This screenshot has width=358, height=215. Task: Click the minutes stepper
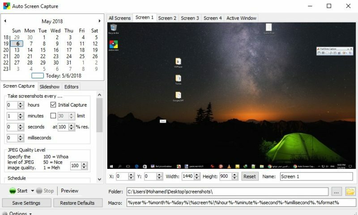pos(21,116)
